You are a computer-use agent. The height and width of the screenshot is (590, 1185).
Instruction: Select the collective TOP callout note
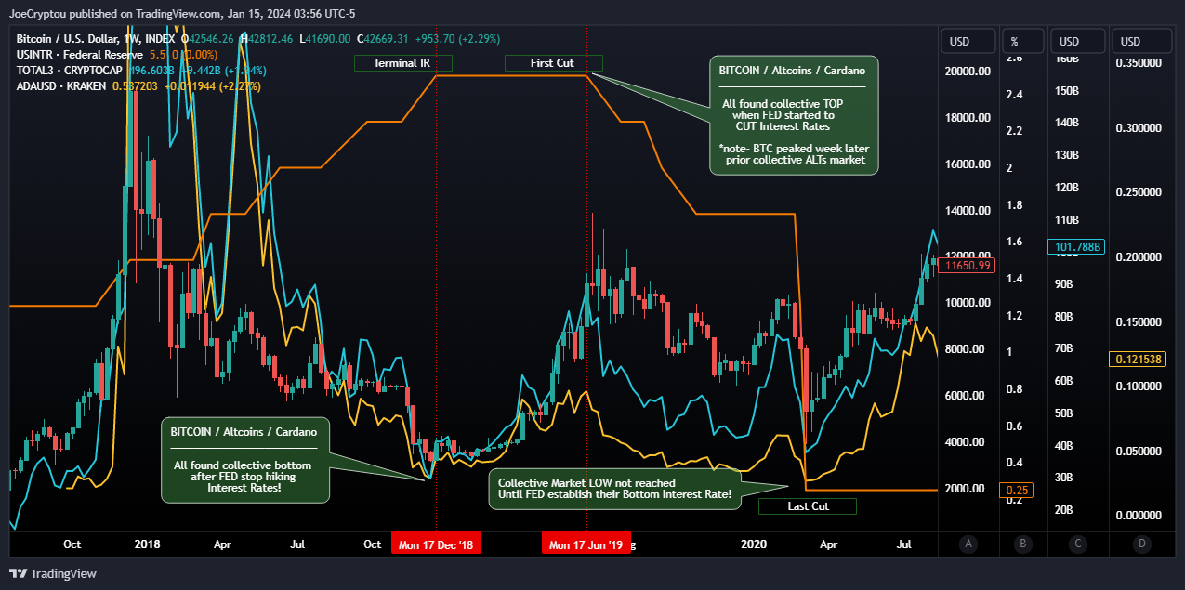pyautogui.click(x=793, y=114)
